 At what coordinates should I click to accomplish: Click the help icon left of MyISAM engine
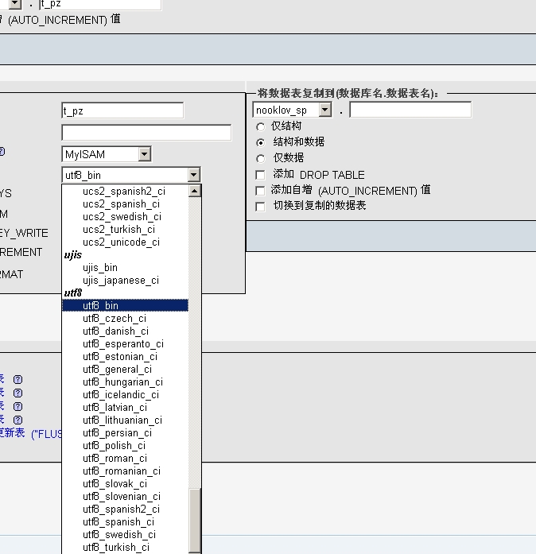2,153
